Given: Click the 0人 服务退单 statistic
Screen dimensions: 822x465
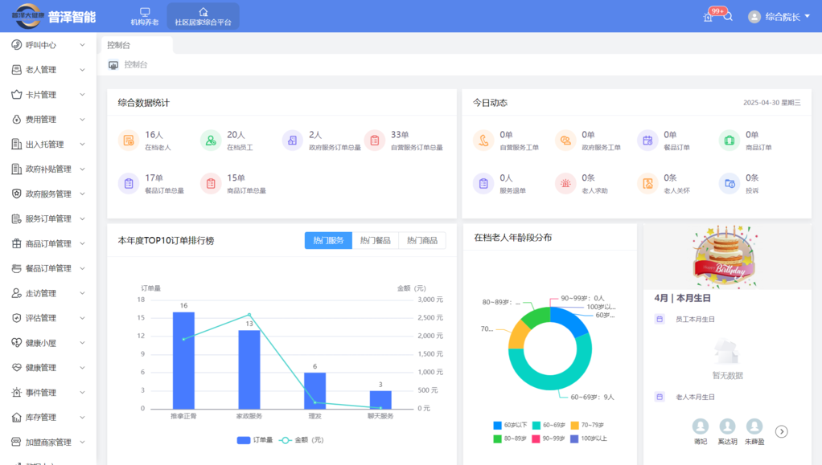Looking at the screenshot, I should pos(499,183).
